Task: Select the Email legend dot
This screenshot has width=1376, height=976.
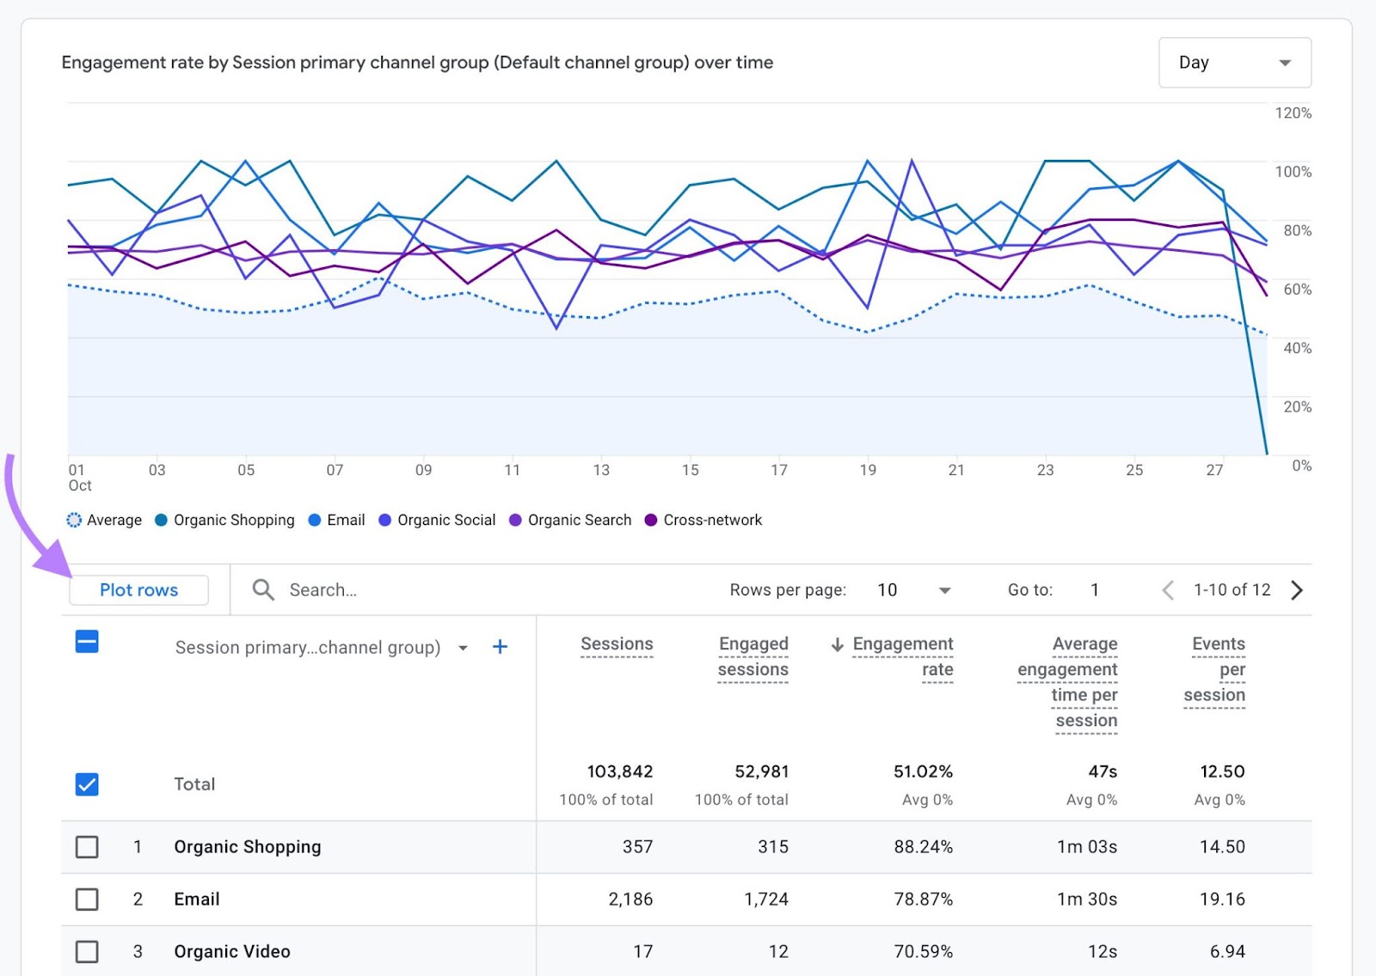Action: coord(316,520)
